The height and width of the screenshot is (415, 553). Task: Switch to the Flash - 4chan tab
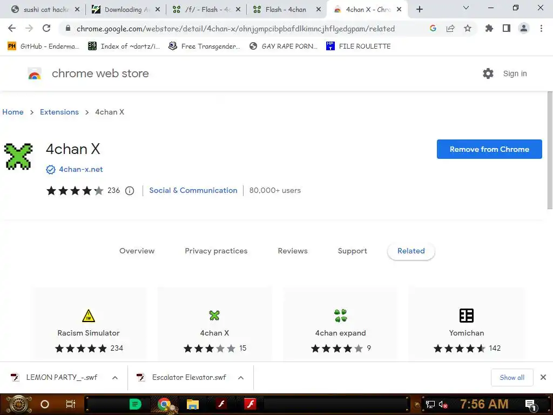coord(286,10)
